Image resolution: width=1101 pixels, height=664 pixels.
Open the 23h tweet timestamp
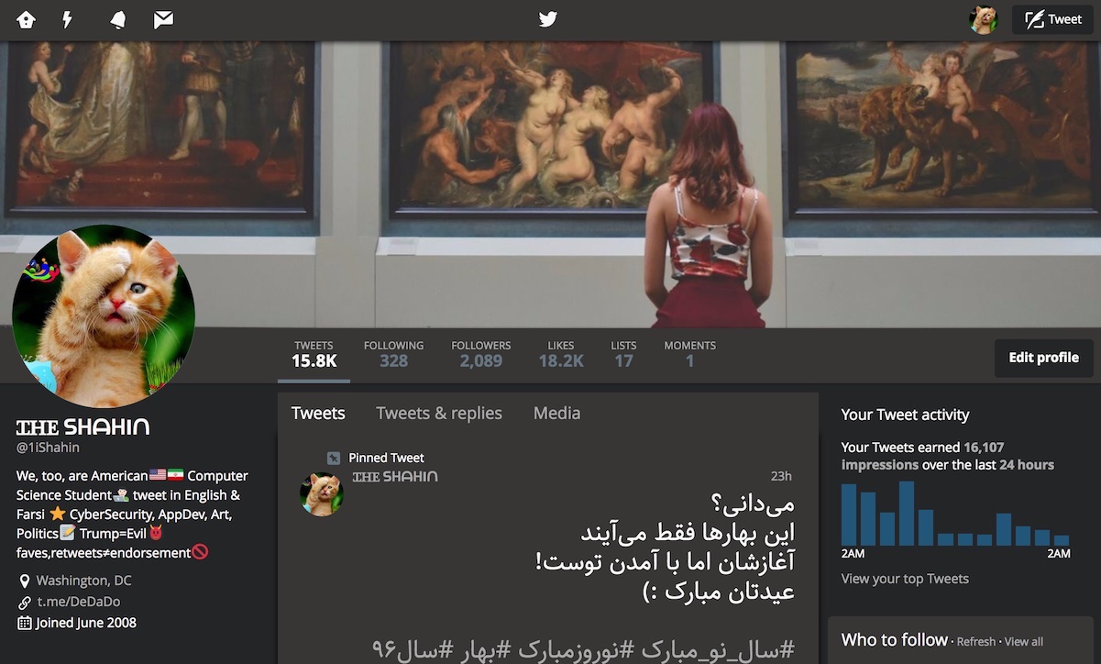click(781, 476)
